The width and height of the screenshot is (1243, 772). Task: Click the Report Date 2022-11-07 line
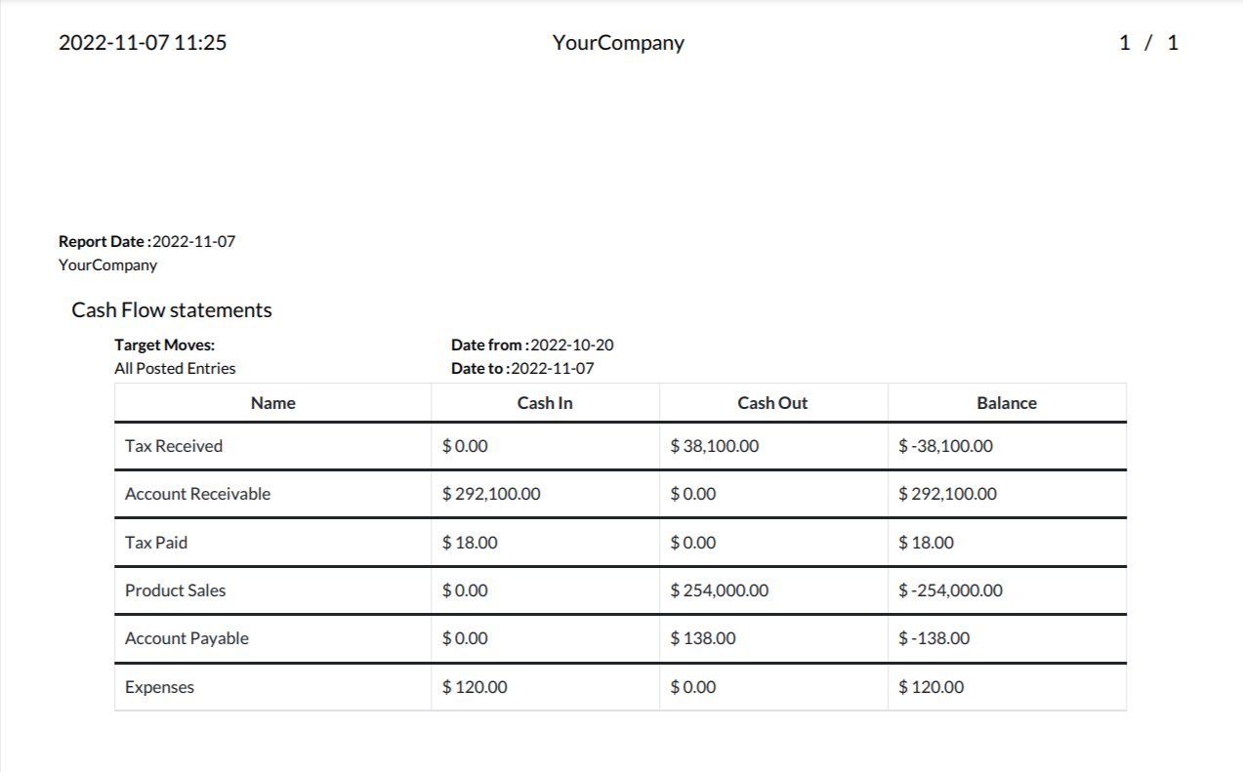pos(146,241)
